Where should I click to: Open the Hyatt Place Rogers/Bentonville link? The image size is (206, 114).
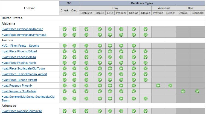coord(22,111)
